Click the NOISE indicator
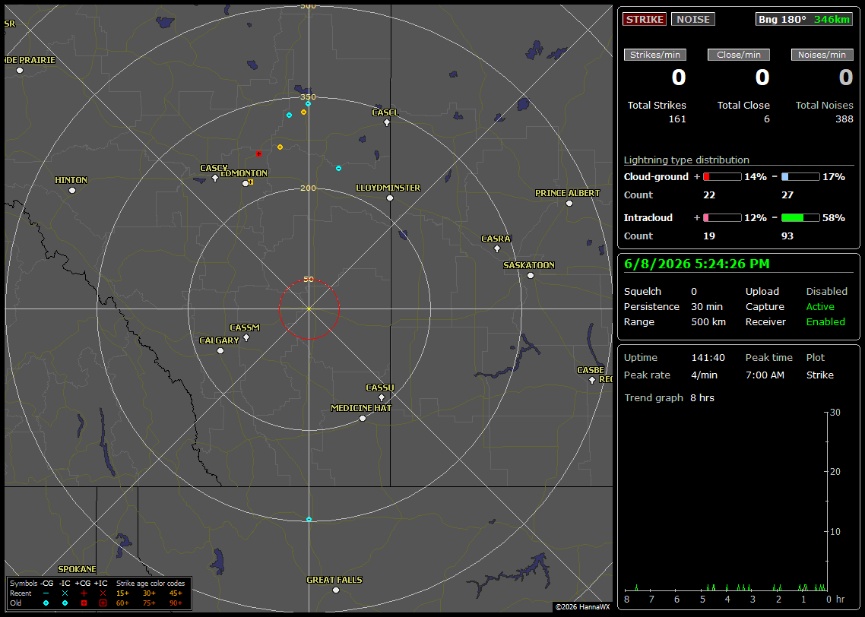 pyautogui.click(x=693, y=19)
